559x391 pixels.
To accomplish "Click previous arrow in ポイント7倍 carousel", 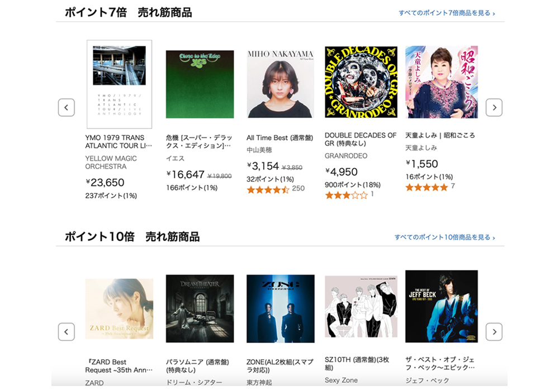I will pos(67,108).
